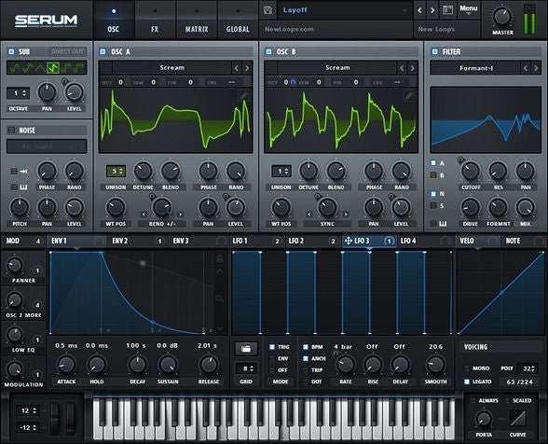Select the highlighted square sub waveform
Screen dimensions: 548x444
point(53,67)
